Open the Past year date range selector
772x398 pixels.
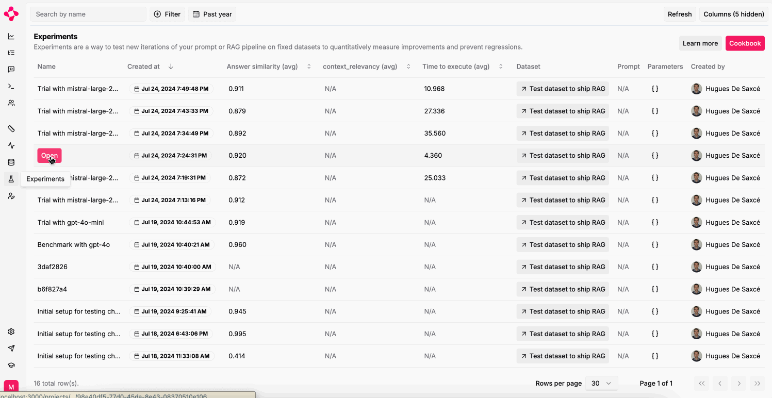click(212, 14)
